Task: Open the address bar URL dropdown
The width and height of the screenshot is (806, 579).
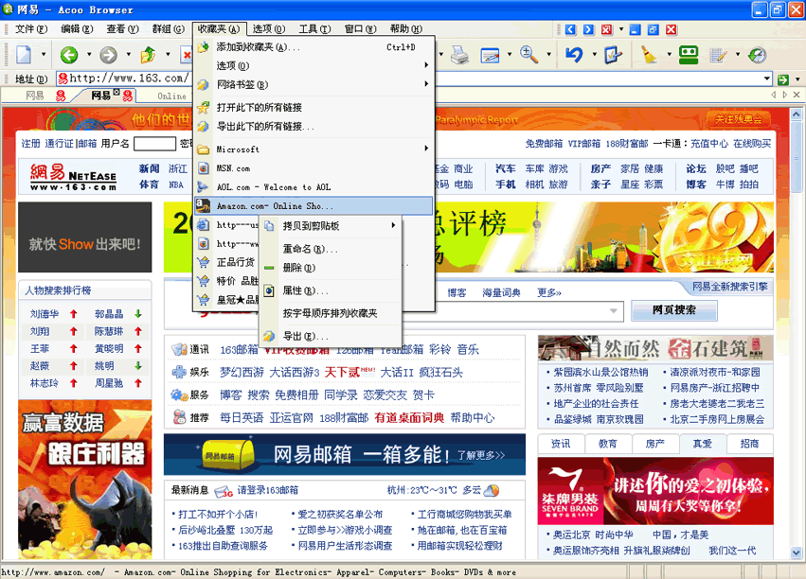Action: coord(766,79)
